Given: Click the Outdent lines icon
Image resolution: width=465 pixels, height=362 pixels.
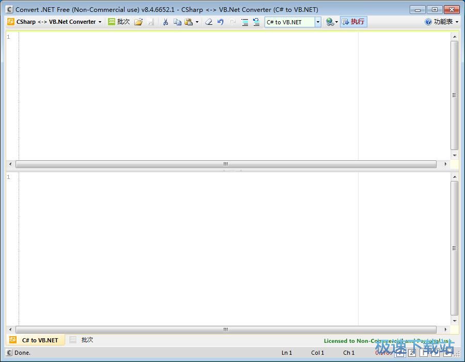Looking at the screenshot, I should [256, 22].
